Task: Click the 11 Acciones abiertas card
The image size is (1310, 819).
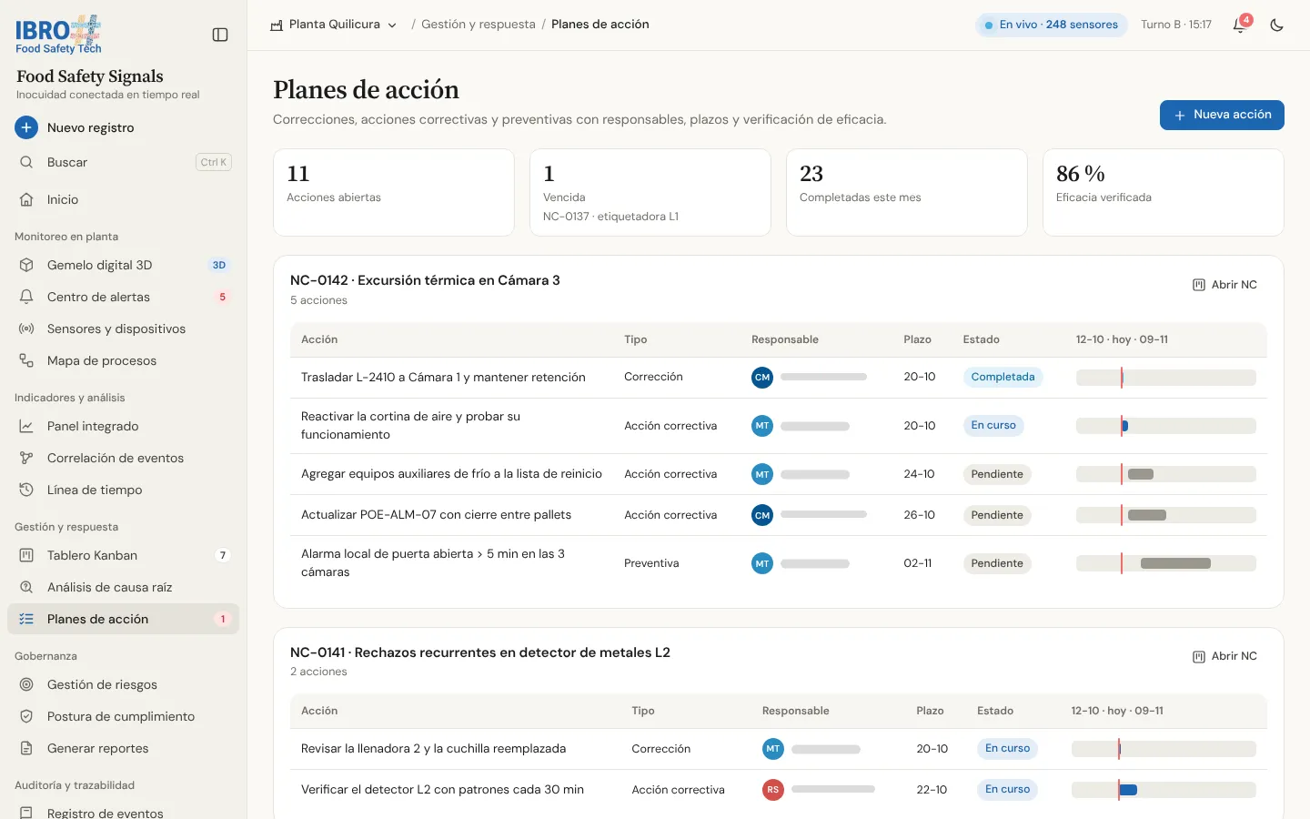Action: coord(394,193)
